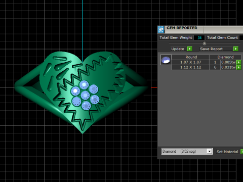The image size is (243, 182).
Task: Click the Set Material button
Action: (x=227, y=152)
